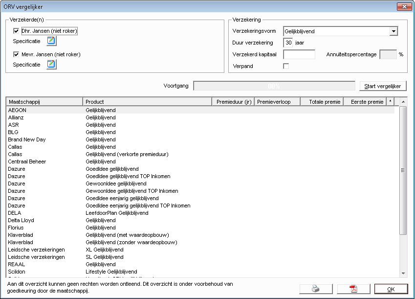415x299 pixels.
Task: Click the Annuïteitspercentage field
Action: click(388, 54)
